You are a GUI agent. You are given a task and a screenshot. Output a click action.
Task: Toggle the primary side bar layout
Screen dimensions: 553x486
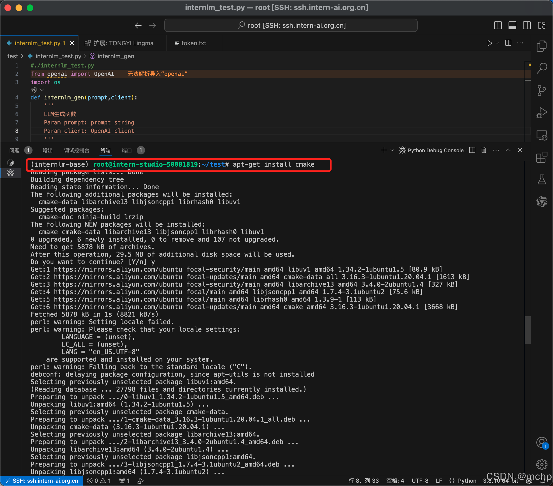pos(498,26)
